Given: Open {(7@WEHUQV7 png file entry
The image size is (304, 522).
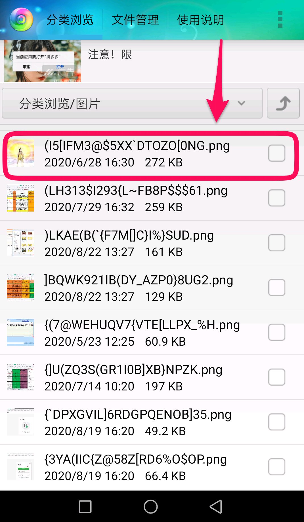Looking at the screenshot, I should (152, 332).
